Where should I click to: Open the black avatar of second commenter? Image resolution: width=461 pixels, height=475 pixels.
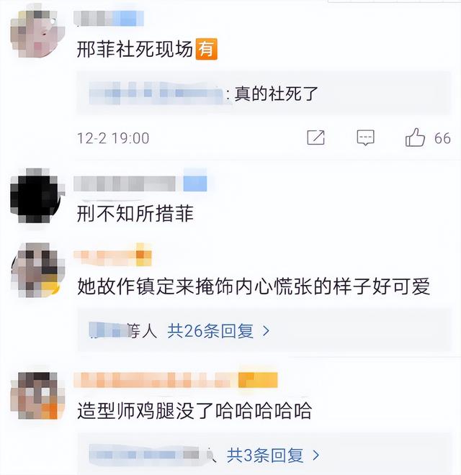click(x=37, y=196)
